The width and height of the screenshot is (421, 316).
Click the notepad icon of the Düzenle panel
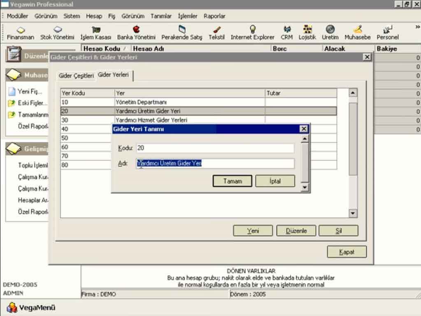point(14,54)
